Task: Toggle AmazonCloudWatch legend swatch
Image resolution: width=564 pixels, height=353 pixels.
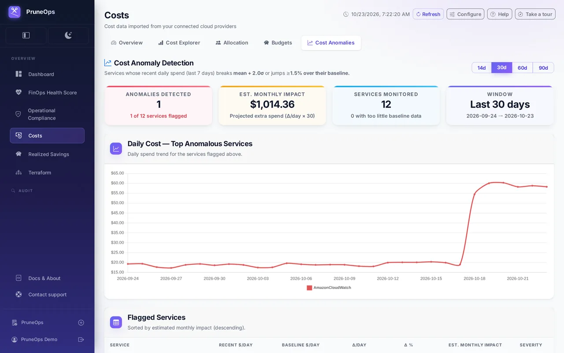Action: click(x=309, y=288)
